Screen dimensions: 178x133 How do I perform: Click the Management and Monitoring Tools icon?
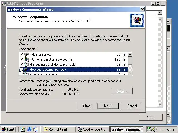[x=27, y=65]
